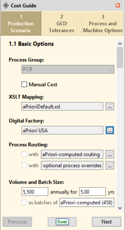This screenshot has width=125, height=230.
Task: Open process overrides ellipsis button
Action: (110, 166)
